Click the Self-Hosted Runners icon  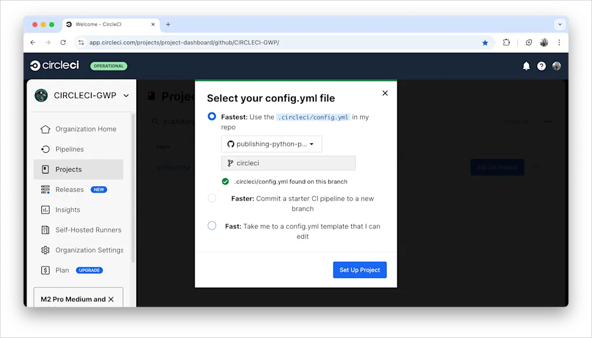[x=45, y=229]
